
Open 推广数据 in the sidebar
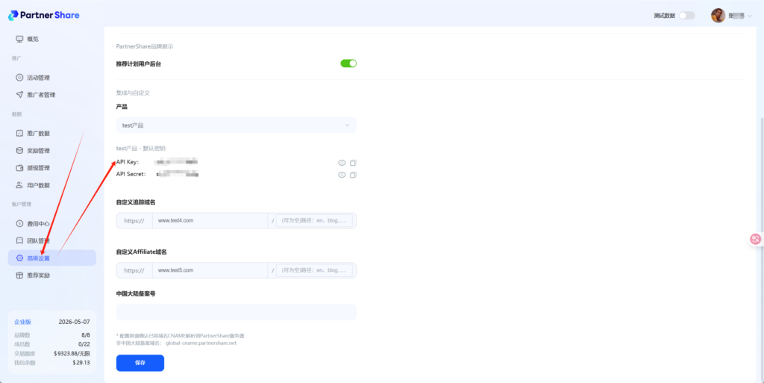point(38,134)
